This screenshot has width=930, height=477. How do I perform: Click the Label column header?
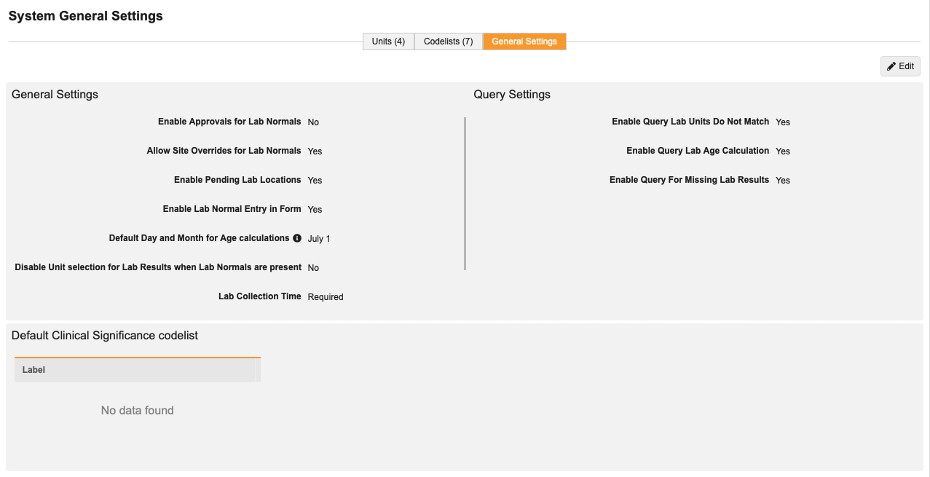(34, 370)
